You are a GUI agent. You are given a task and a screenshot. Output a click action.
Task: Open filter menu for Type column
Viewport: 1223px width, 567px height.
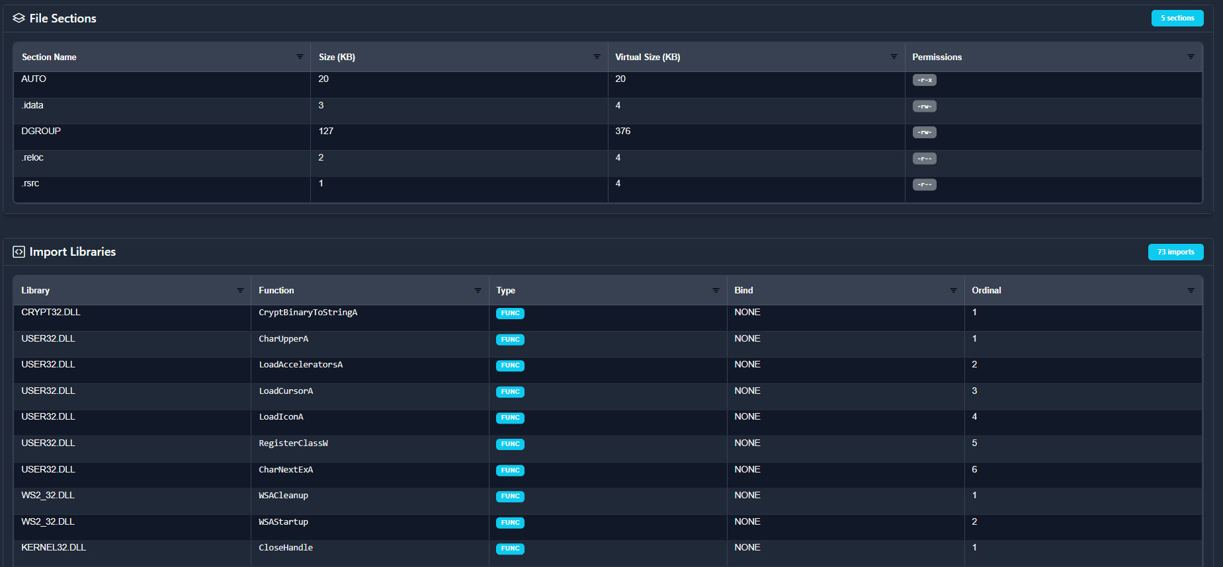click(716, 291)
